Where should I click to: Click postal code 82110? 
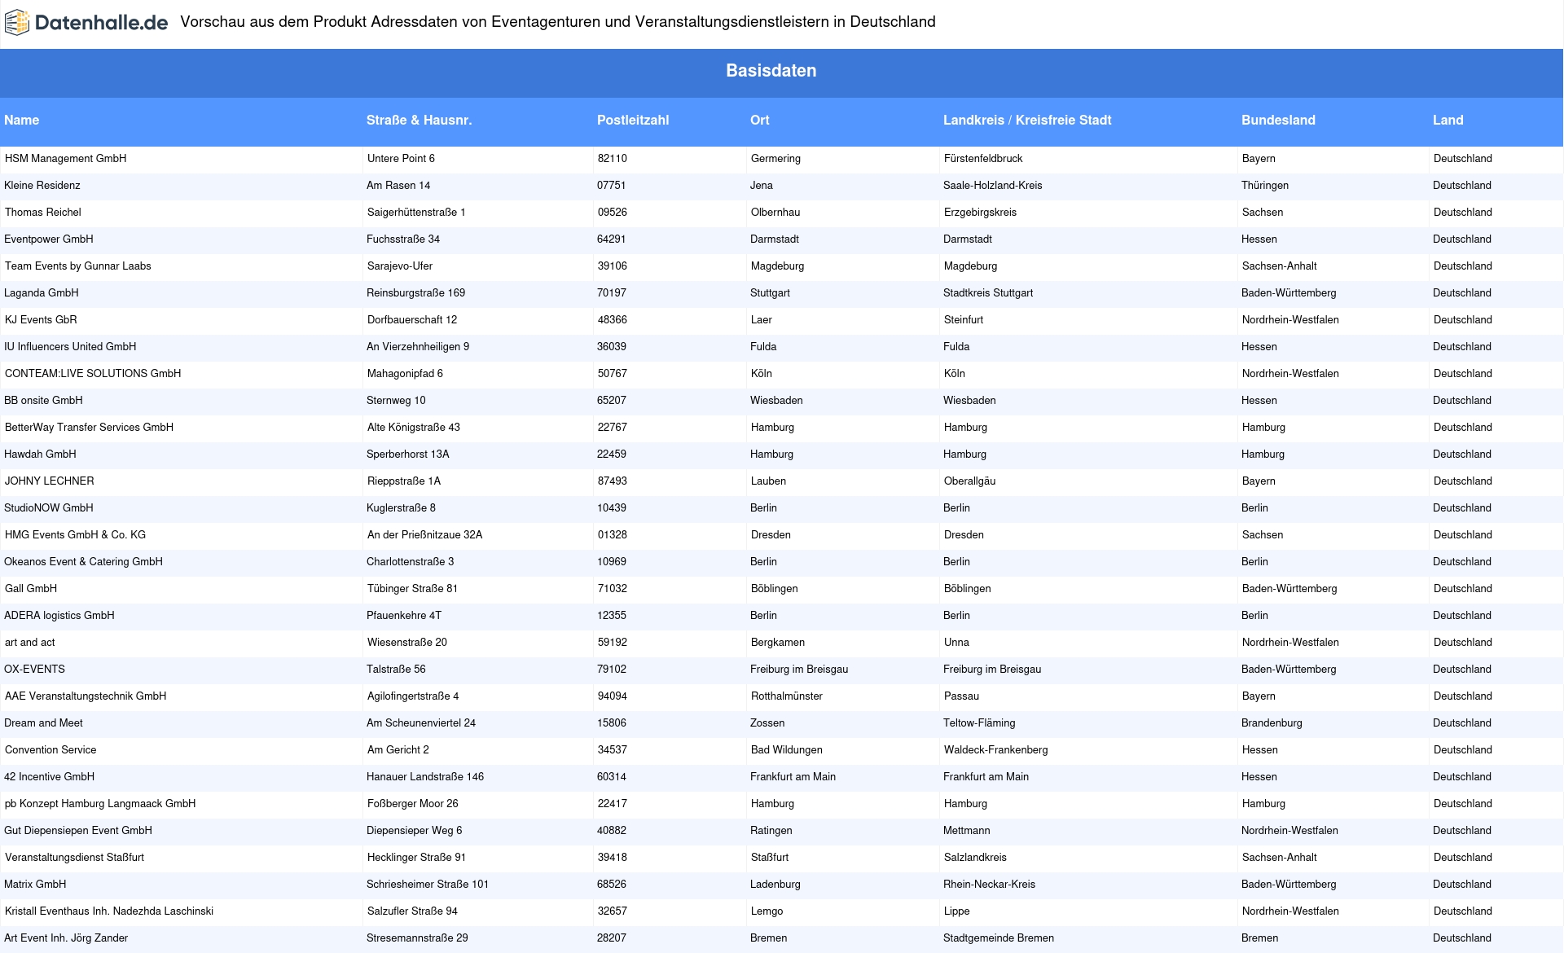click(x=613, y=159)
